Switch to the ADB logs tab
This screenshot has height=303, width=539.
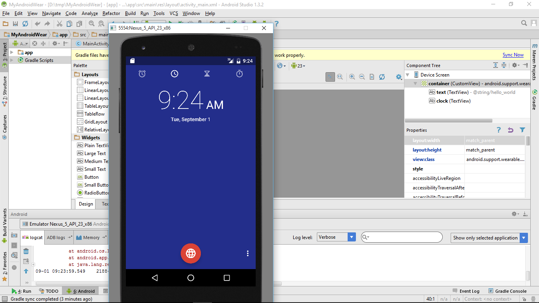(56, 237)
